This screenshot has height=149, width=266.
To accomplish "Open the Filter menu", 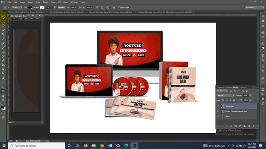I will pyautogui.click(x=53, y=2).
